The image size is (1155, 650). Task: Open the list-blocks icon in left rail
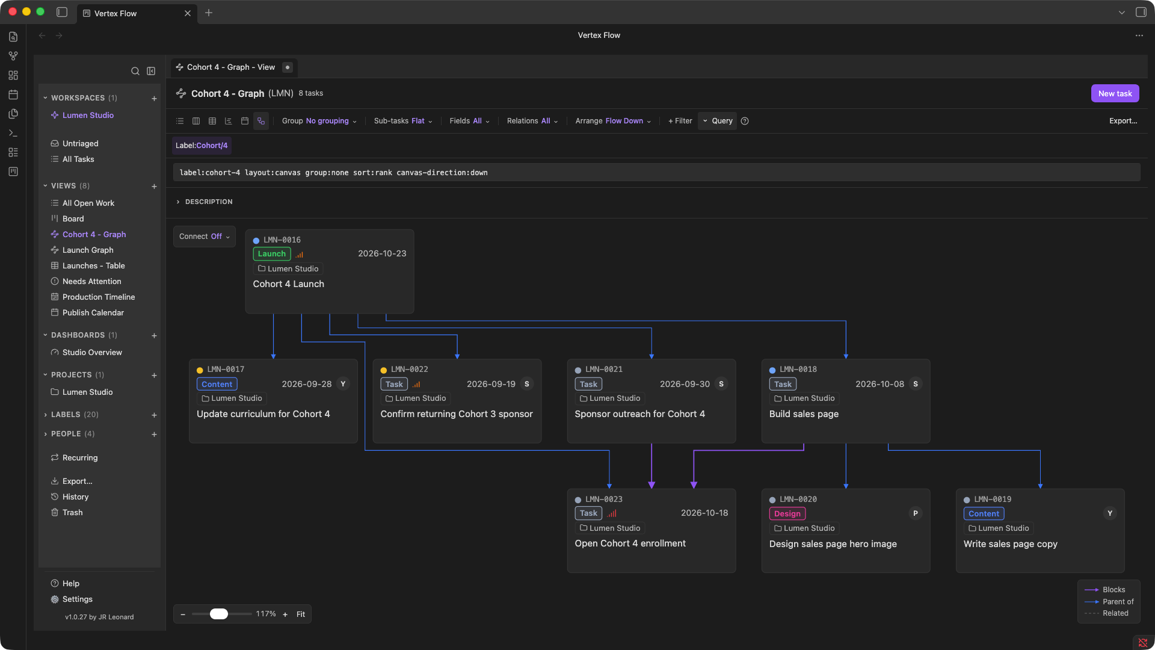pyautogui.click(x=13, y=152)
